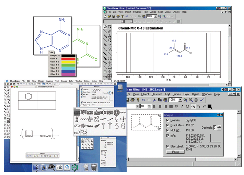The height and width of the screenshot is (175, 244).
Task: Click Open folder icon in Untitled Document-3 window
Action: click(109, 16)
